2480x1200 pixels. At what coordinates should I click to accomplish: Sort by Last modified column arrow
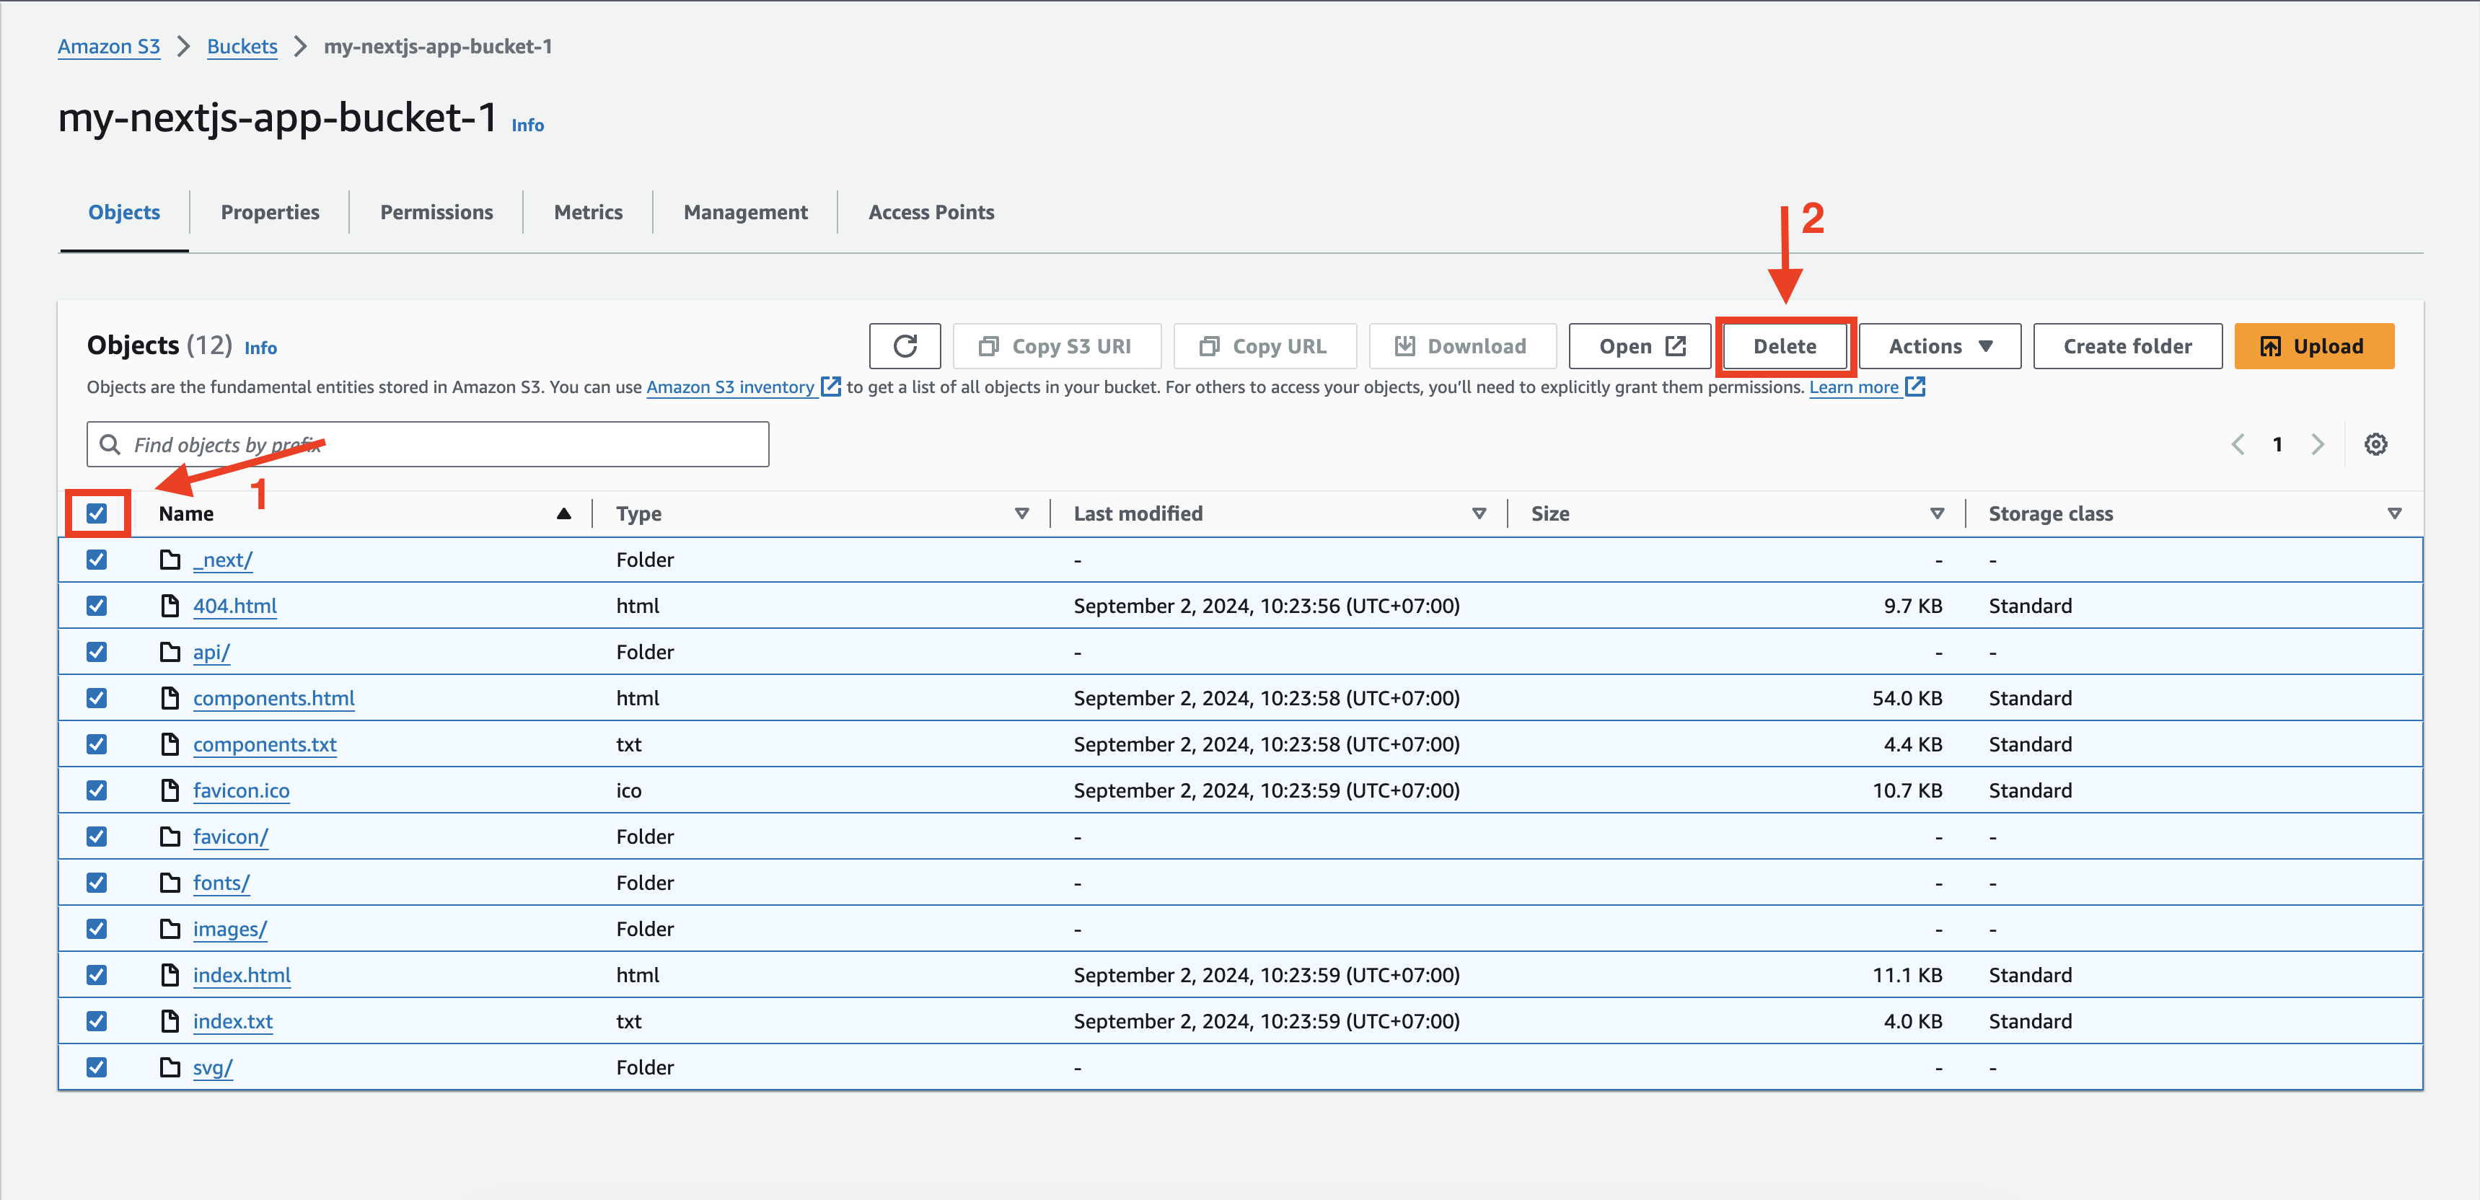tap(1479, 514)
